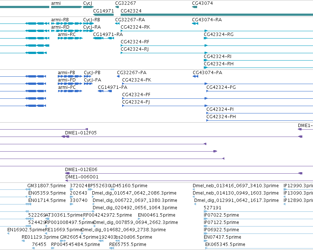Click the CG42324-RH transcript label
Screen dimensions: 313x250
218,64
